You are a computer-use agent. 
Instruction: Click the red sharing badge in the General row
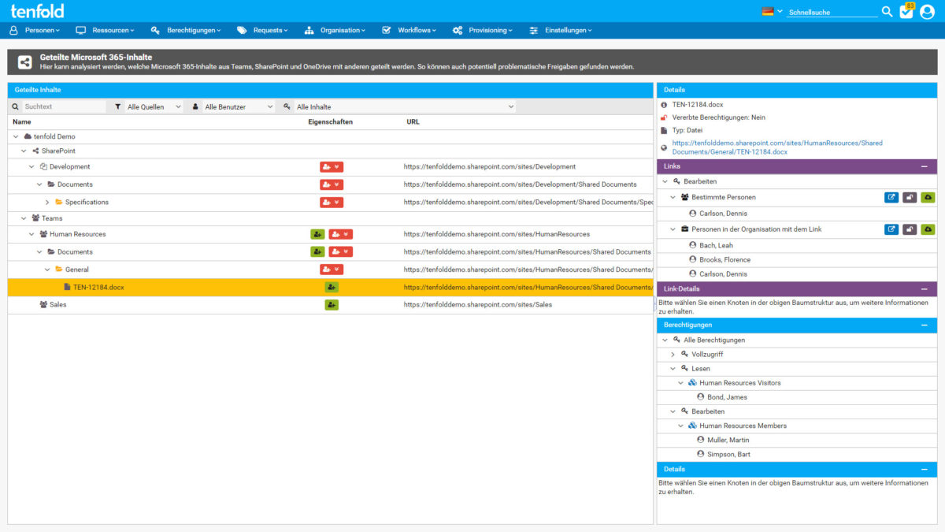click(x=332, y=270)
